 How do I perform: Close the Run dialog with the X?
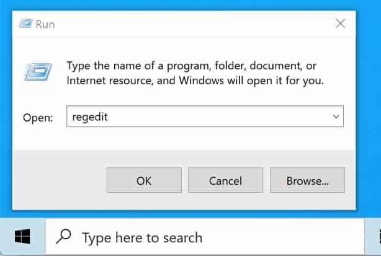[340, 24]
